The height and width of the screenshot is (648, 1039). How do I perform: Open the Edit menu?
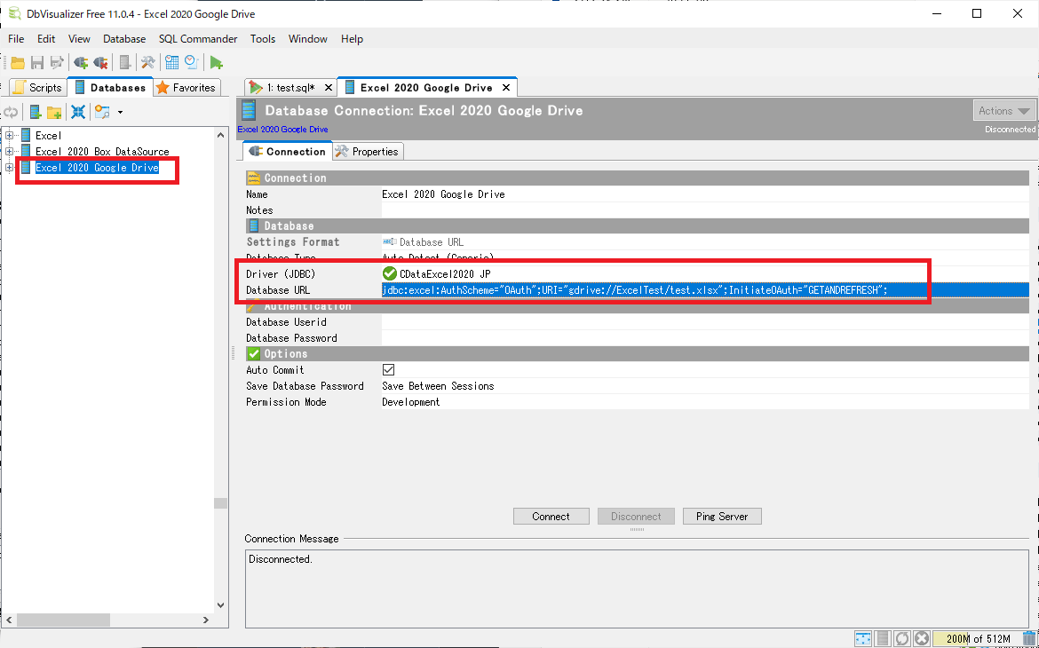click(x=46, y=39)
